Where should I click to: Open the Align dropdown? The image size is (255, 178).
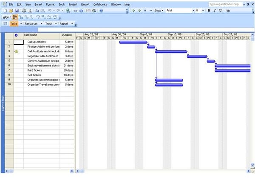pos(7,17)
